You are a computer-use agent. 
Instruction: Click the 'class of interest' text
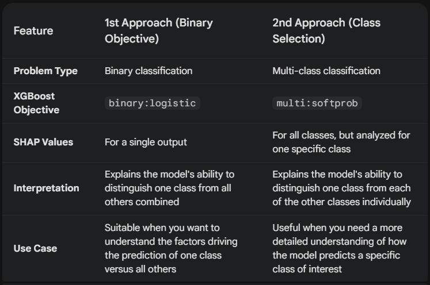click(307, 269)
